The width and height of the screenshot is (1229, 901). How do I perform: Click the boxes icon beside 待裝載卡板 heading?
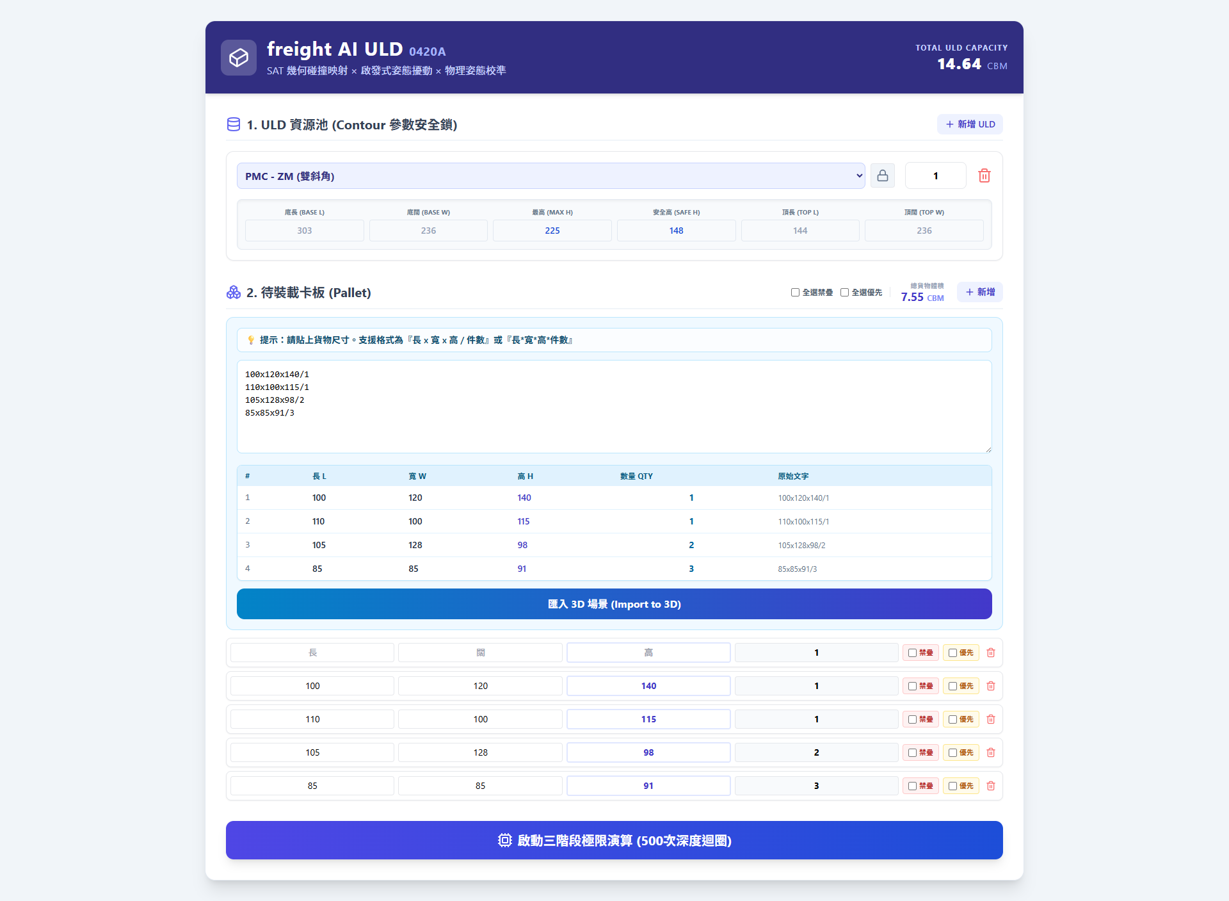click(234, 293)
